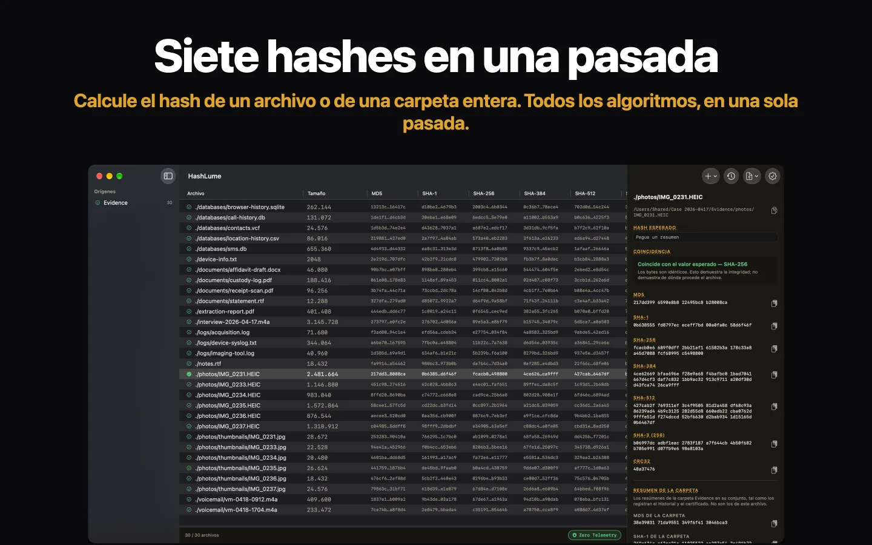This screenshot has height=545, width=872.
Task: Copy the MD5 de la carpeta digest
Action: 774,523
